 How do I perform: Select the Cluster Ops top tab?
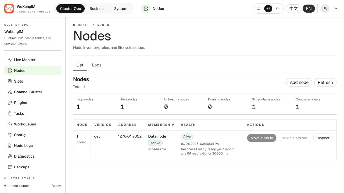pyautogui.click(x=70, y=9)
